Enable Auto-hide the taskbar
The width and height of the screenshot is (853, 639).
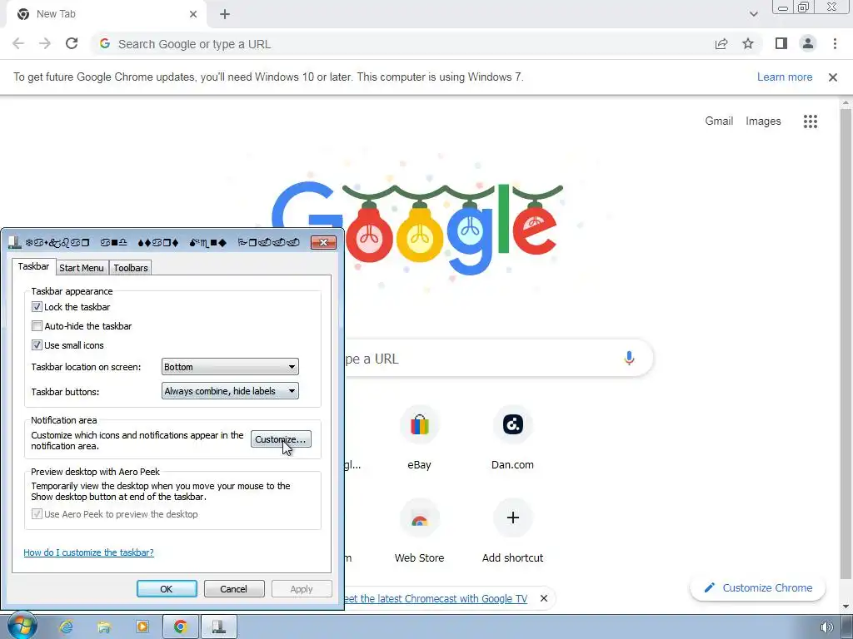(x=37, y=326)
